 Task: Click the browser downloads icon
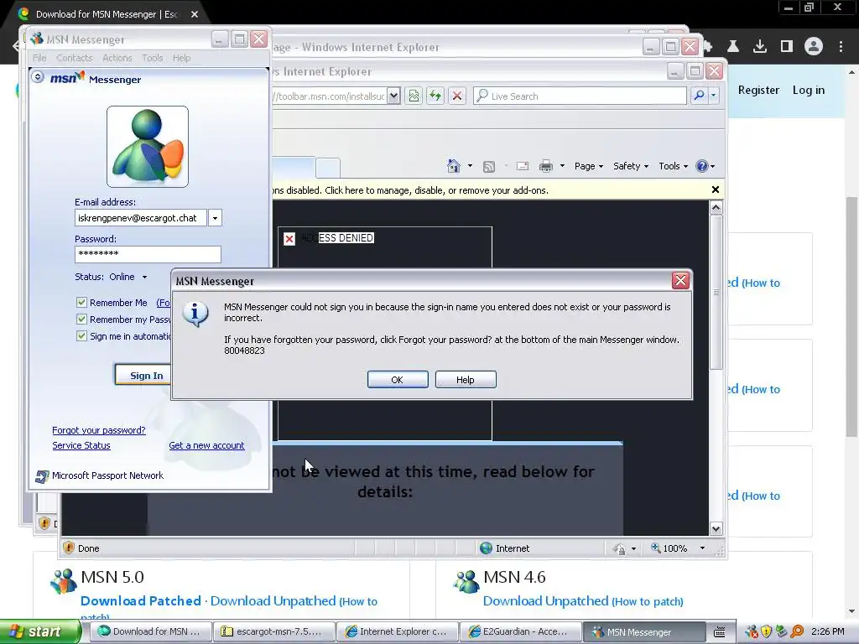pyautogui.click(x=760, y=47)
